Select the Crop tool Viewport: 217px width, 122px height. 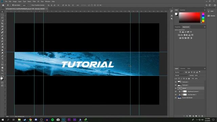(2, 23)
